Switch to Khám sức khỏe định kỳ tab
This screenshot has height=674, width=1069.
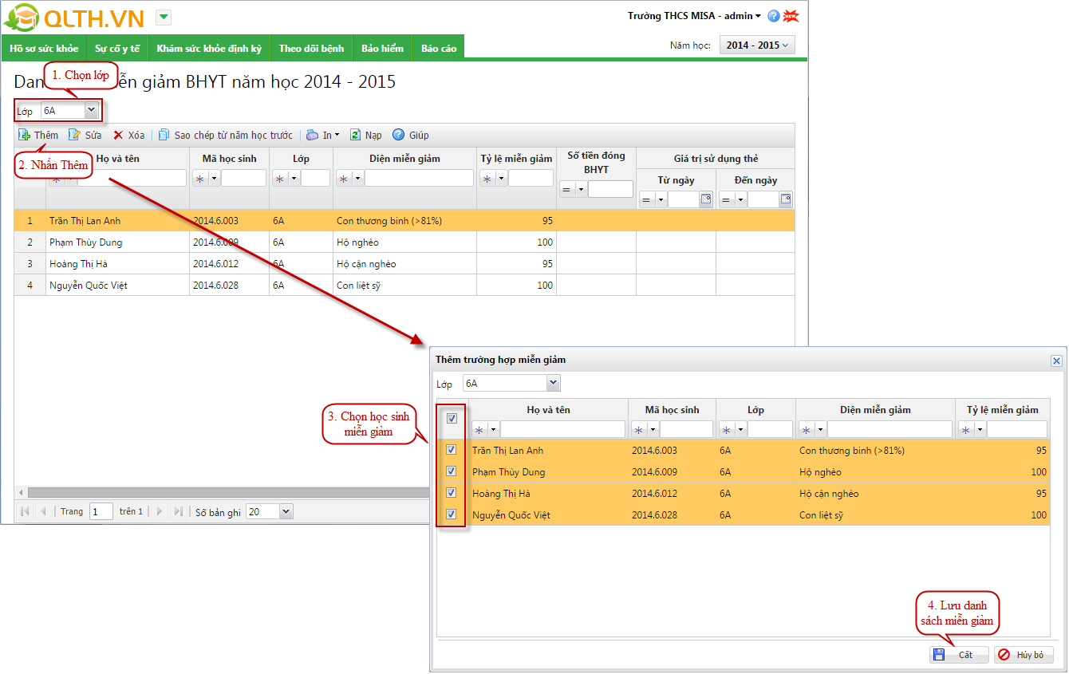click(x=209, y=48)
